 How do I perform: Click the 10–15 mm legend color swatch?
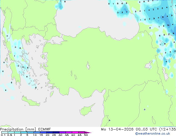(37, 132)
